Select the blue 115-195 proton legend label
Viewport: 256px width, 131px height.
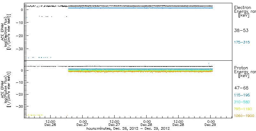pyautogui.click(x=242, y=95)
